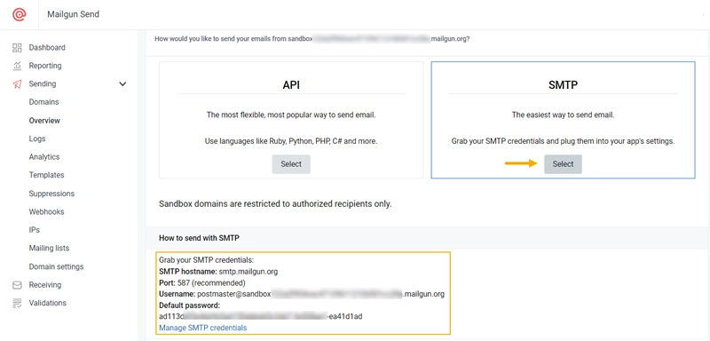Screen dimensions: 710x341
Task: Open Domain settings in sidebar
Action: pos(56,266)
